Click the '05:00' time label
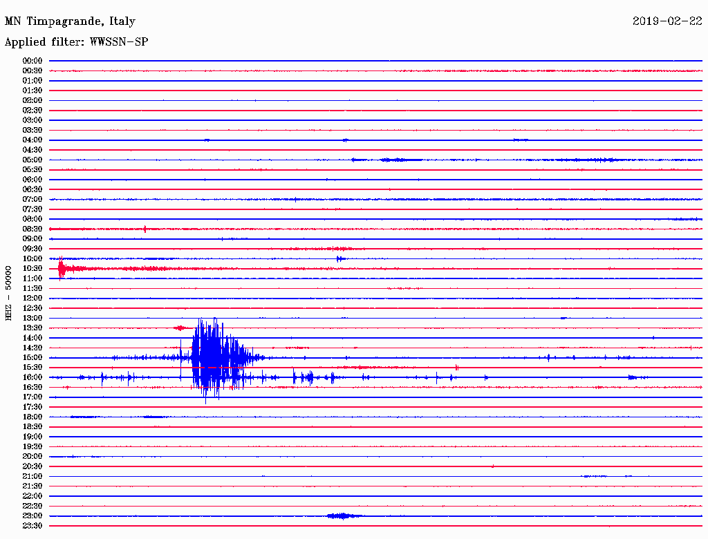Image resolution: width=708 pixels, height=539 pixels. point(32,160)
